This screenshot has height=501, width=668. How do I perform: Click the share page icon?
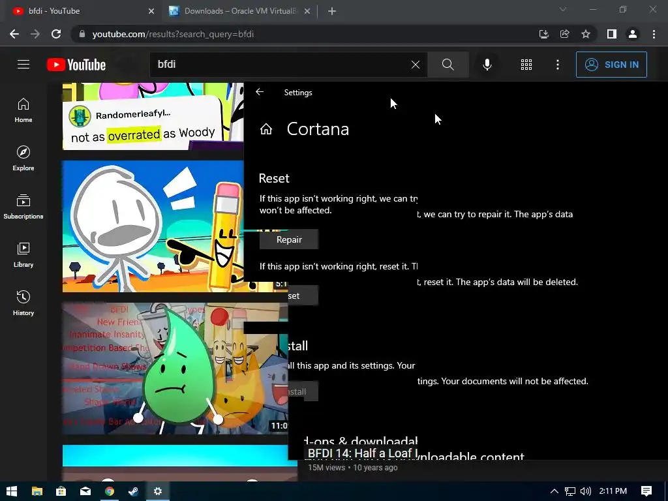[x=564, y=34]
